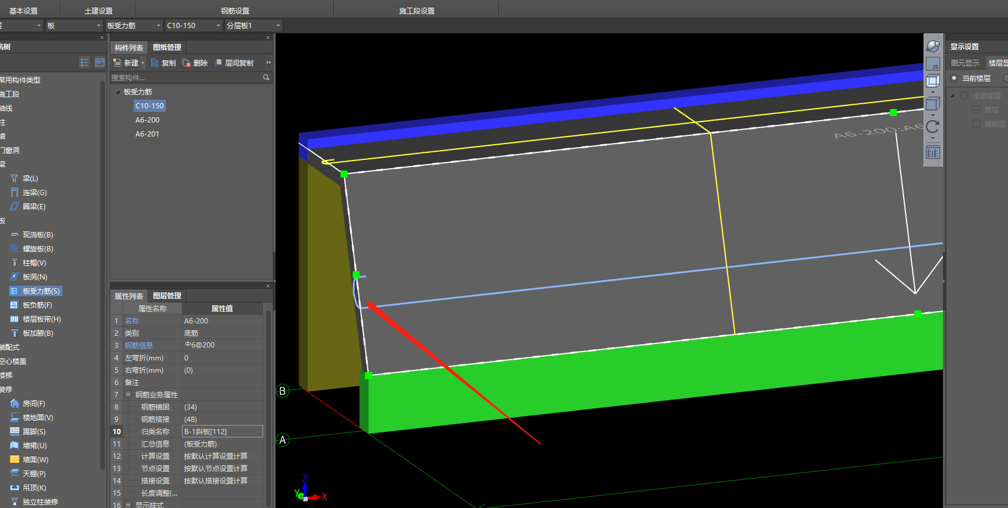
Task: Open the 分层板1 layer dropdown
Action: [x=253, y=25]
